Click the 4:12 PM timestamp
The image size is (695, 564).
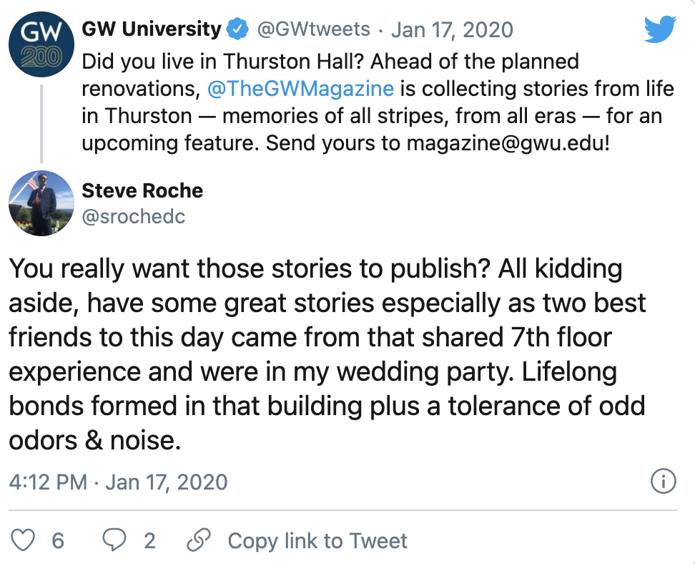click(x=48, y=482)
